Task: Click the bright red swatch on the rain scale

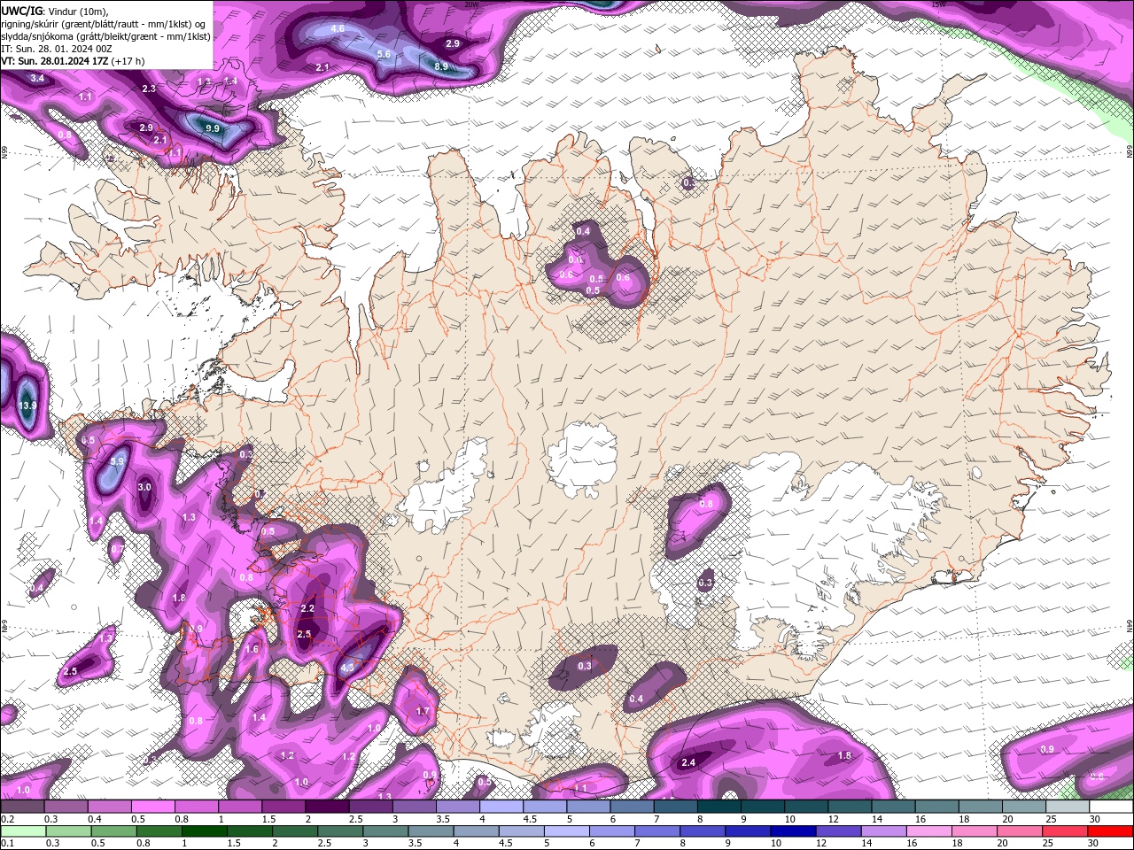Action: pyautogui.click(x=1111, y=831)
